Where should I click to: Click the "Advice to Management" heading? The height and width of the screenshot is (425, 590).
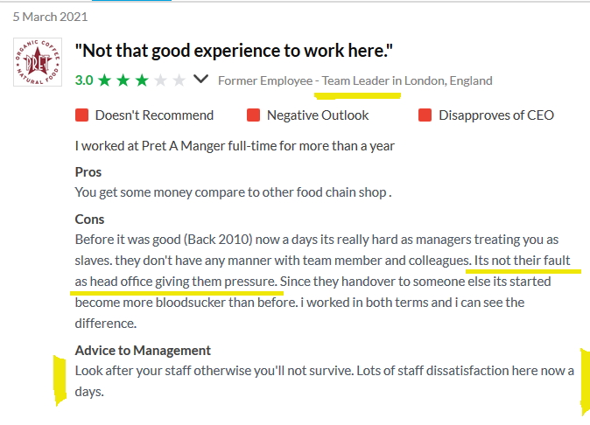(x=143, y=351)
